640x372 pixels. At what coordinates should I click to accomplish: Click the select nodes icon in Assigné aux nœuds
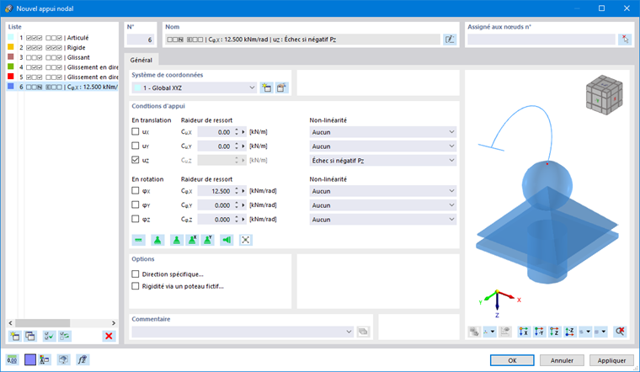[x=625, y=40]
